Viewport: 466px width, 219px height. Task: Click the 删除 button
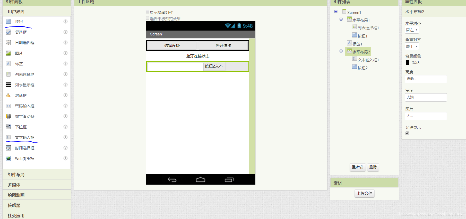pos(373,167)
